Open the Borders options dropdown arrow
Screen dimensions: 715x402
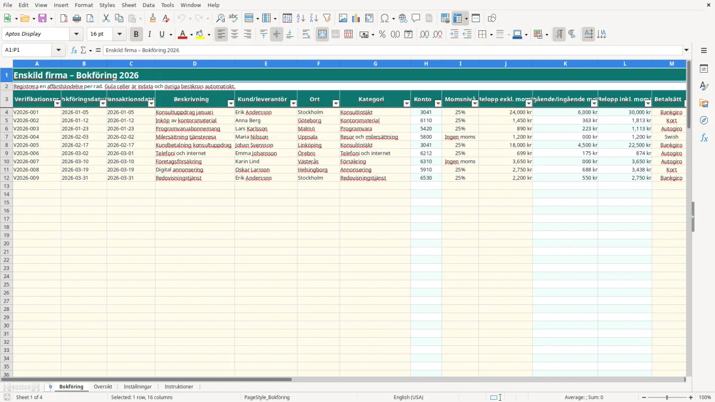pyautogui.click(x=492, y=35)
